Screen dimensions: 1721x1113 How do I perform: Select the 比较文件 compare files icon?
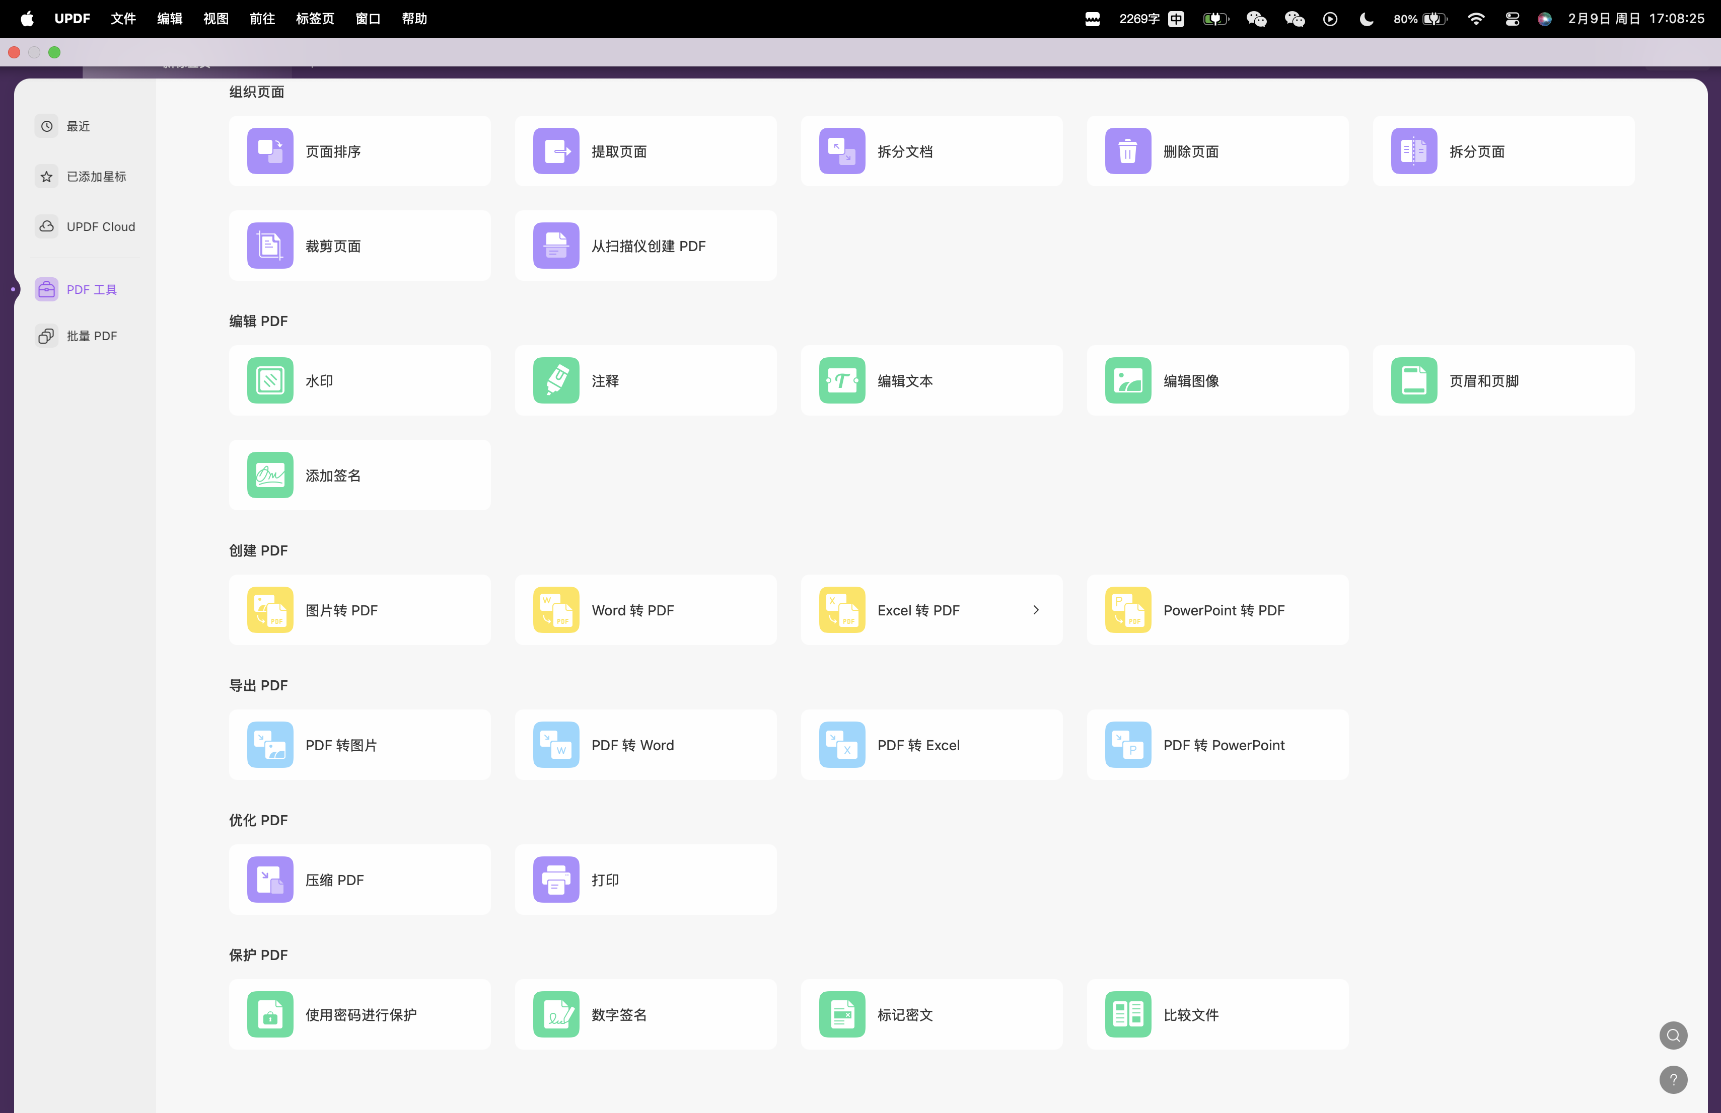point(1127,1014)
